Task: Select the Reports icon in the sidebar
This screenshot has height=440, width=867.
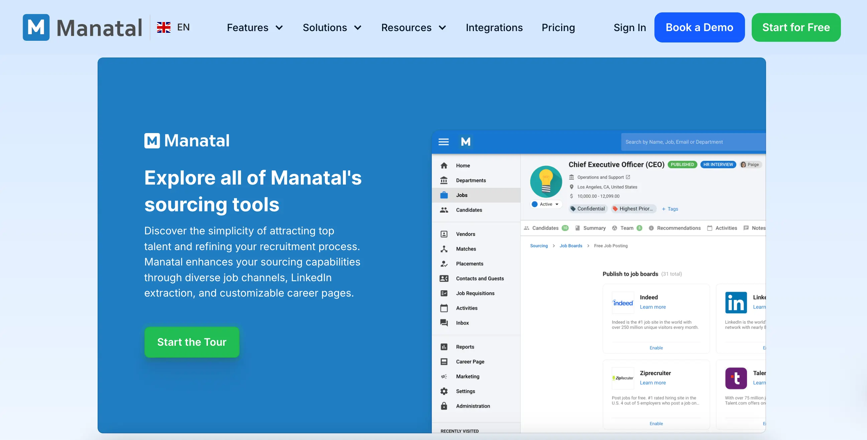Action: coord(444,346)
